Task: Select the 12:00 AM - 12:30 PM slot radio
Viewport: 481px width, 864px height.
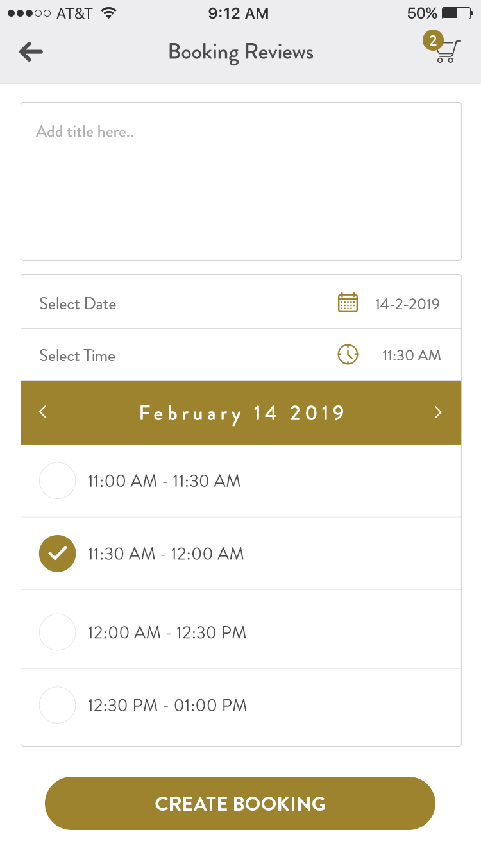Action: click(x=58, y=632)
